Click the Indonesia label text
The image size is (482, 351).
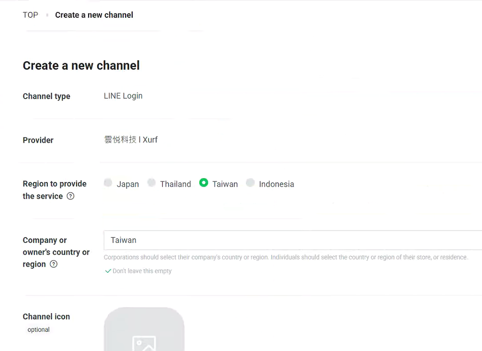276,184
